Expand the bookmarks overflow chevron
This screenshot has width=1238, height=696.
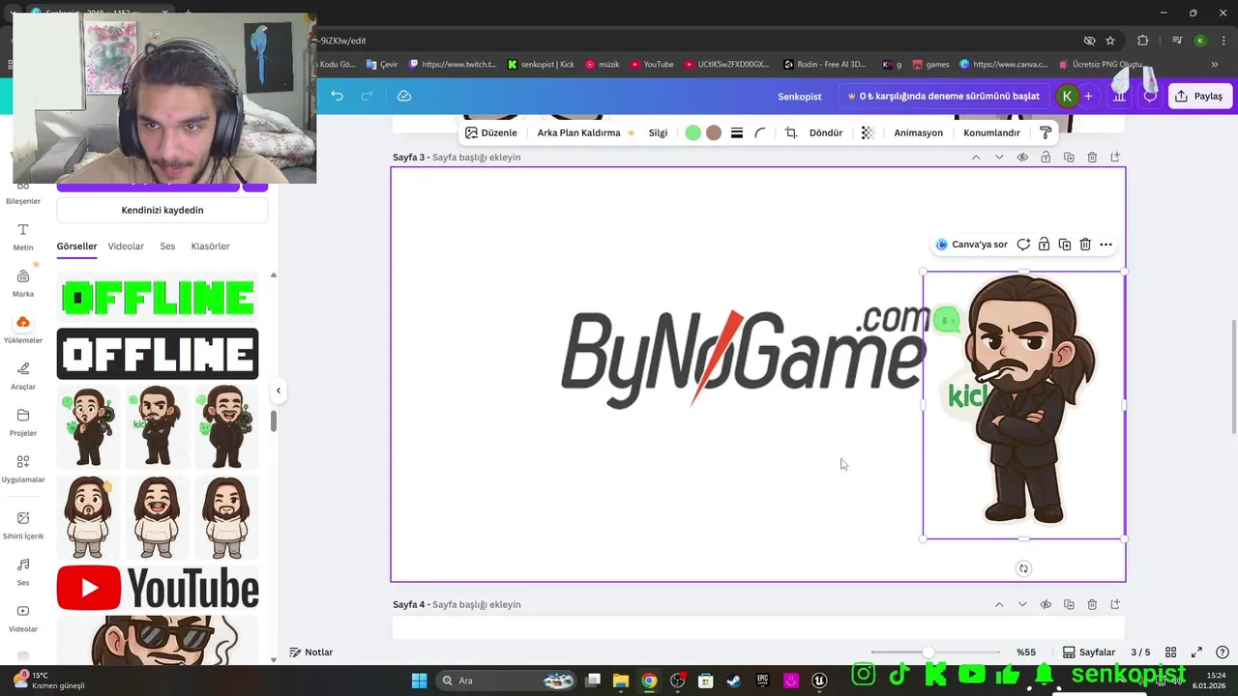click(x=1215, y=65)
